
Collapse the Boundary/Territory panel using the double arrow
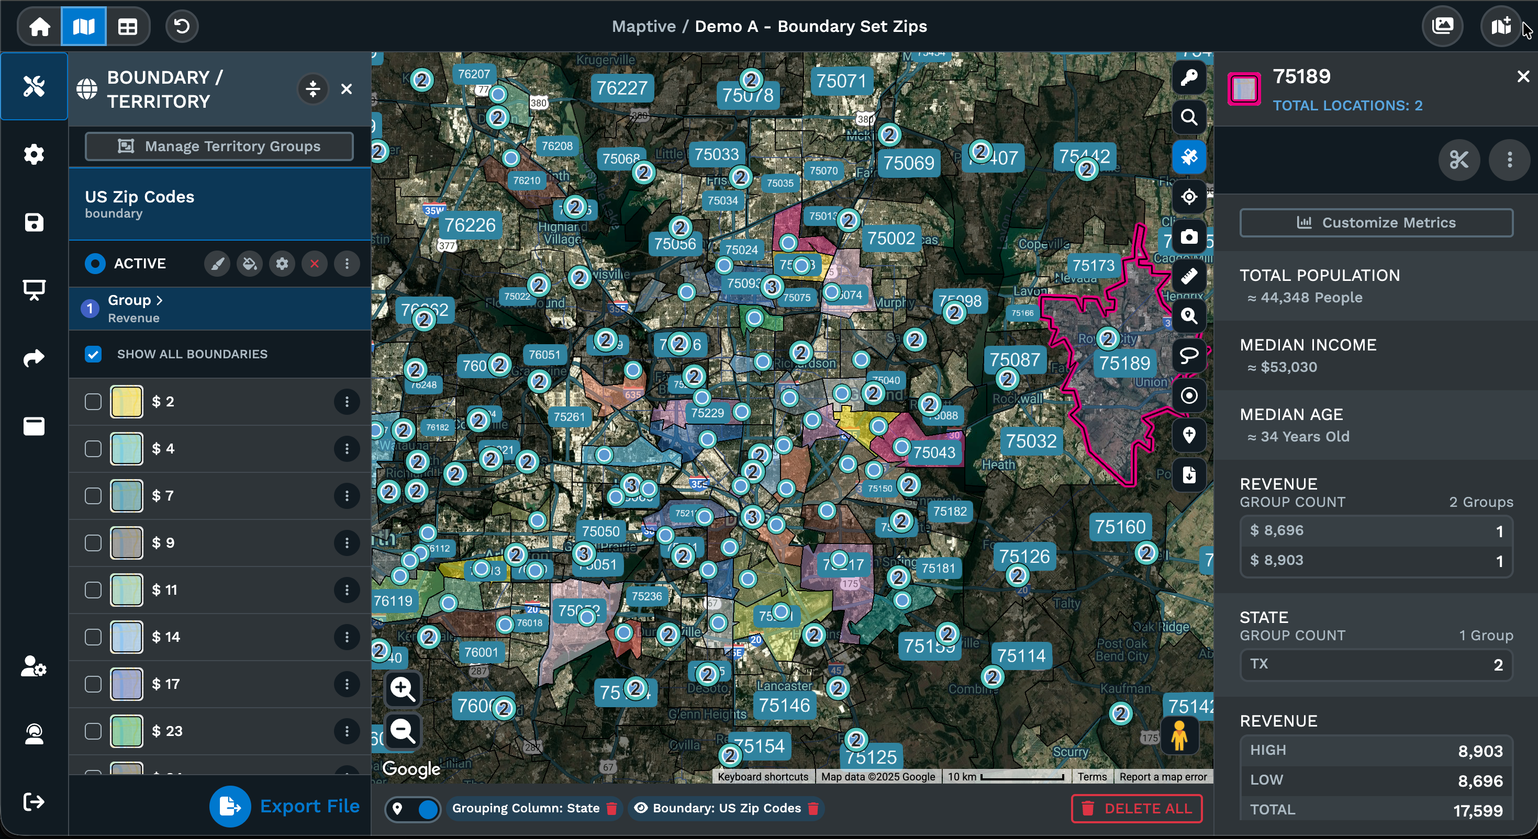312,89
